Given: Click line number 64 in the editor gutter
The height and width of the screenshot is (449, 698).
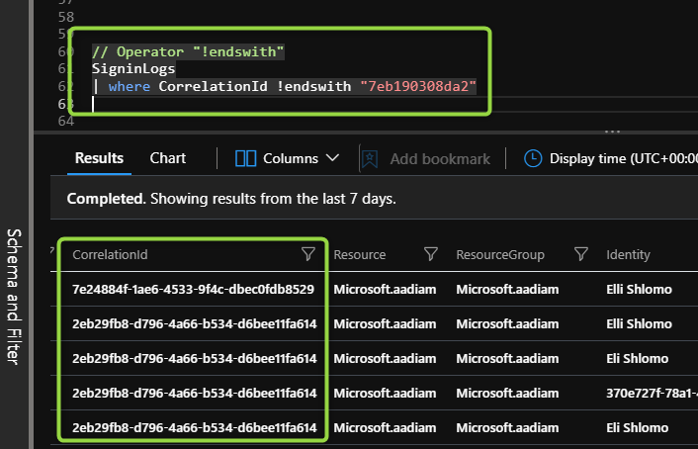Looking at the screenshot, I should click(x=65, y=121).
